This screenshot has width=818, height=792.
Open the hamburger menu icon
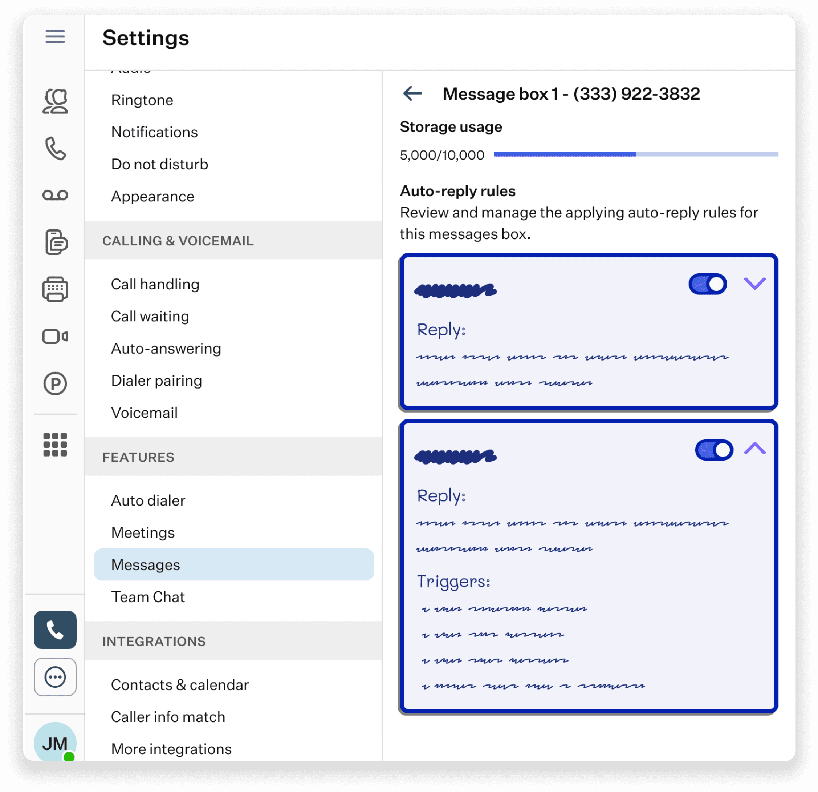55,37
